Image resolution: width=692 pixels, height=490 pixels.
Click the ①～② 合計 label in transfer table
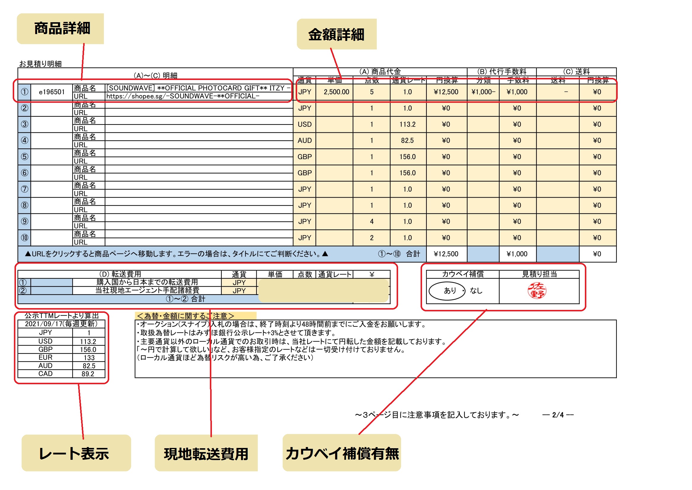(x=186, y=299)
